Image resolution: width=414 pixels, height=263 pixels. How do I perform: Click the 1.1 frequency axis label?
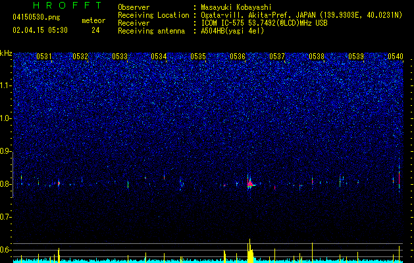pyautogui.click(x=5, y=85)
